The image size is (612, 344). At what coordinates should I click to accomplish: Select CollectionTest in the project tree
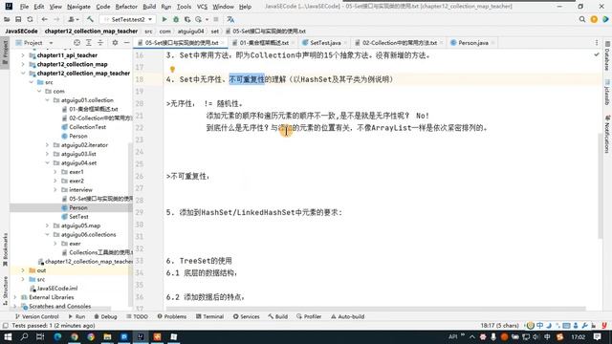[x=87, y=127]
